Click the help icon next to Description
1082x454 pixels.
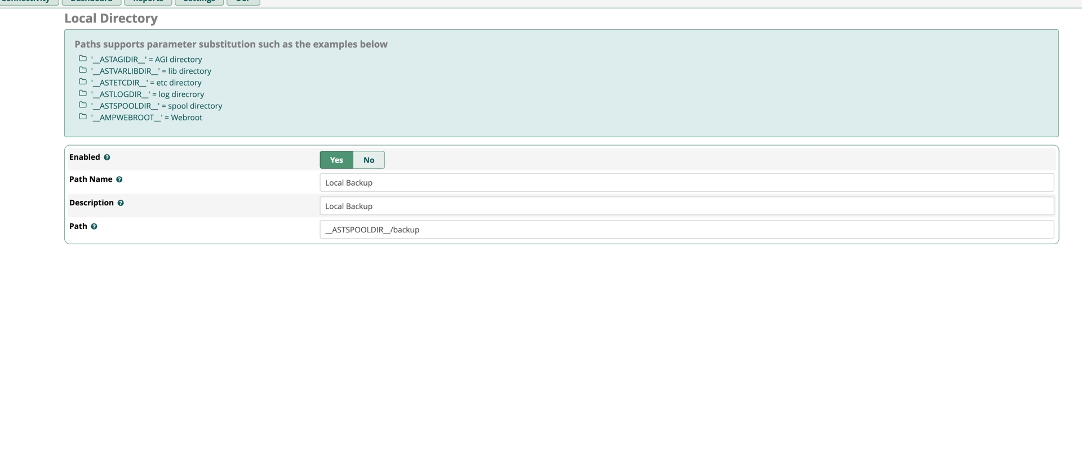click(121, 203)
